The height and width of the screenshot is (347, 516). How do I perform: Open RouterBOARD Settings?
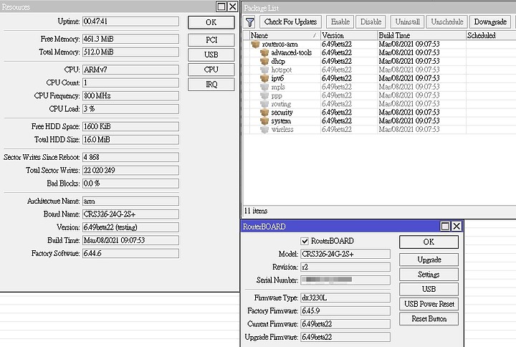pyautogui.click(x=429, y=275)
